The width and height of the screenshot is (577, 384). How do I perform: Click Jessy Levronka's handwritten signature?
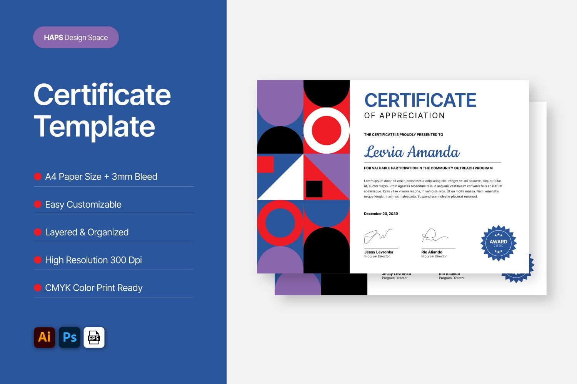pos(377,236)
